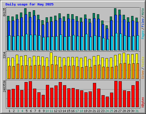Image resolution: width=146 pixels, height=114 pixels.
Task: Click day label 14 on the x-axis
Action: 64,111
